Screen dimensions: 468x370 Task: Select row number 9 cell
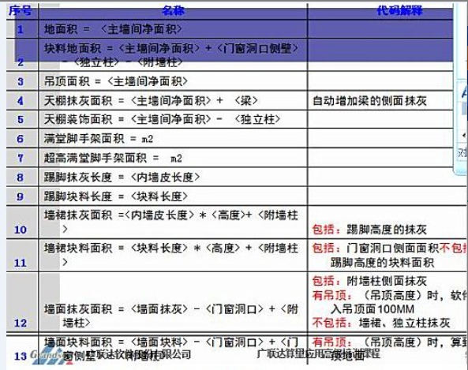coord(22,196)
